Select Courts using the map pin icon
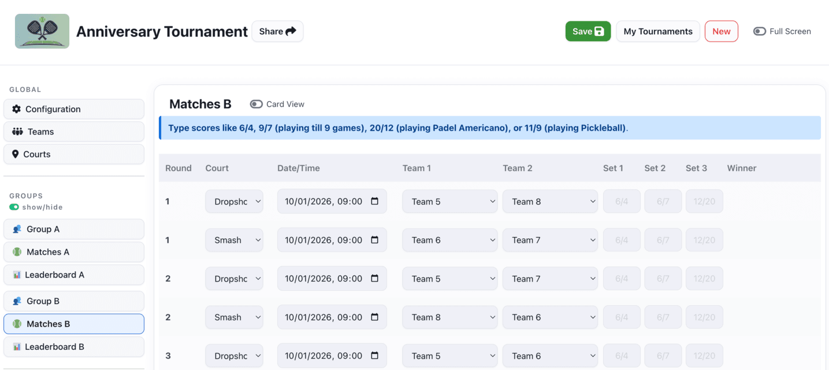The image size is (829, 370). [16, 154]
